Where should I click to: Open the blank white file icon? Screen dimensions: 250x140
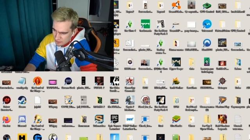coord(37,100)
